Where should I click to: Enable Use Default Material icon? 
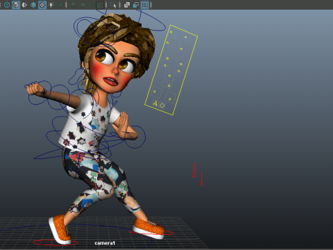click(24, 5)
